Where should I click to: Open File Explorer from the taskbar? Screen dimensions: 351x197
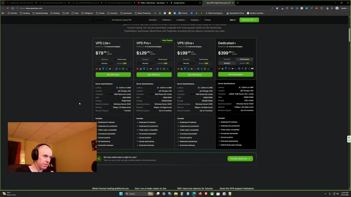pyautogui.click(x=176, y=194)
